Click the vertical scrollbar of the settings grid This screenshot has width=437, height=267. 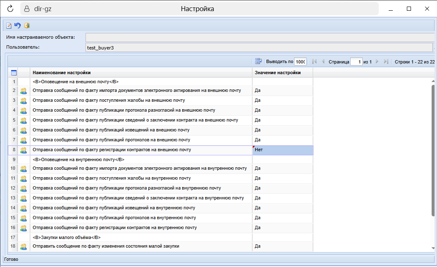click(433, 148)
